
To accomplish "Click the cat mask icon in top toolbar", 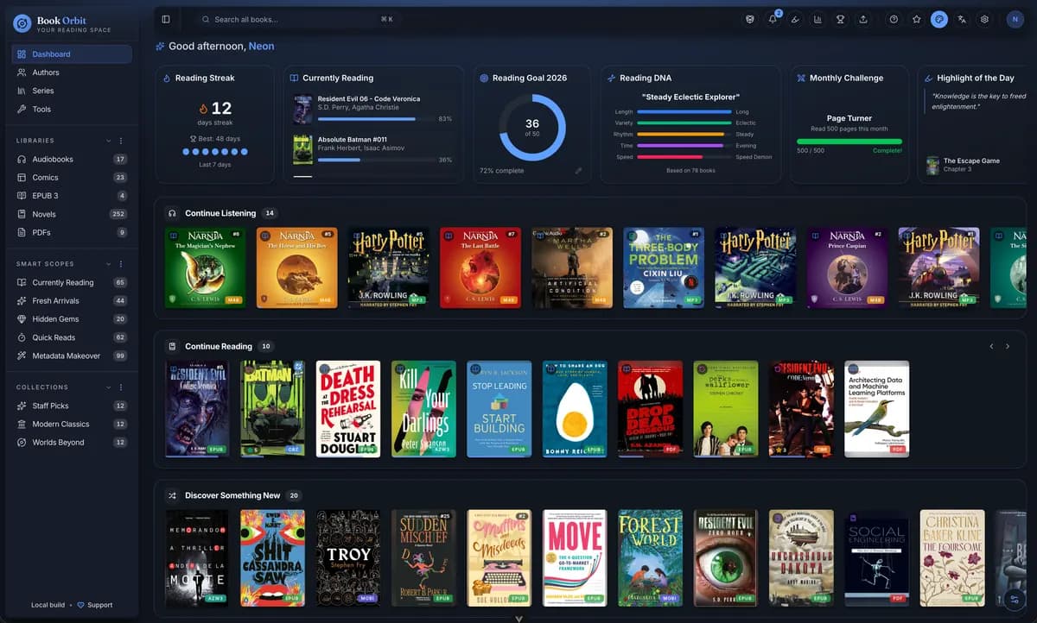I will point(750,19).
